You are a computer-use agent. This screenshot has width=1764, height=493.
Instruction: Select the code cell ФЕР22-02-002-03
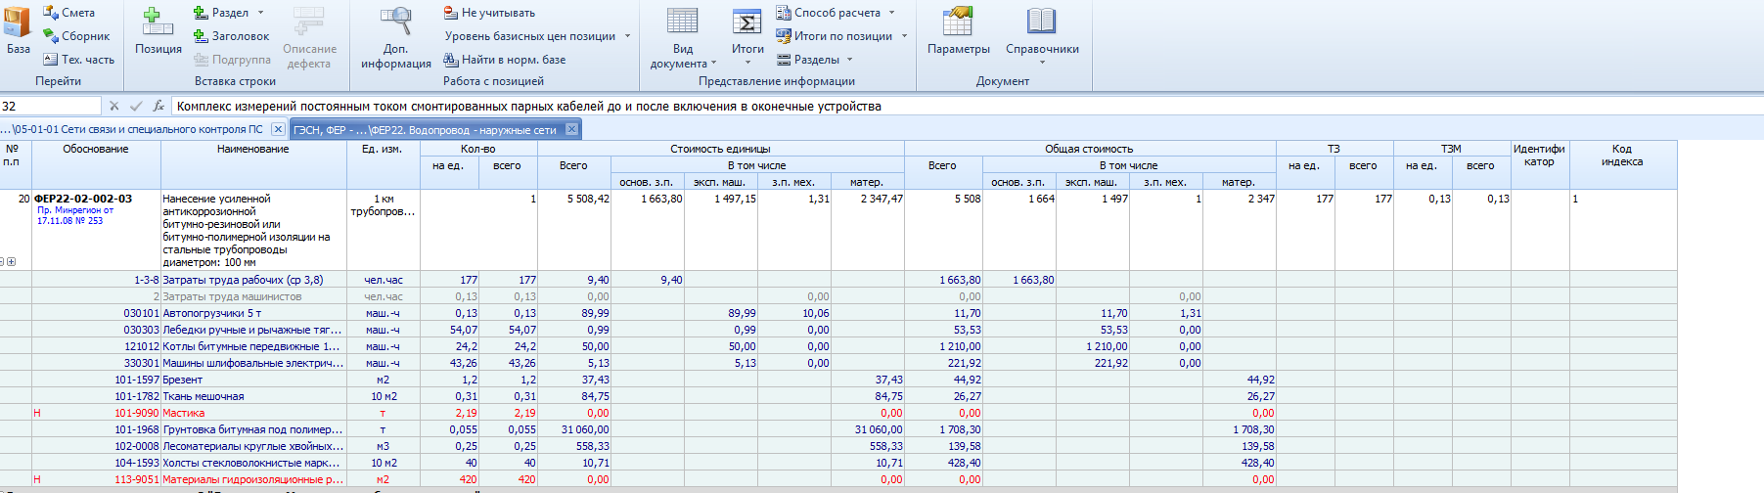point(83,199)
